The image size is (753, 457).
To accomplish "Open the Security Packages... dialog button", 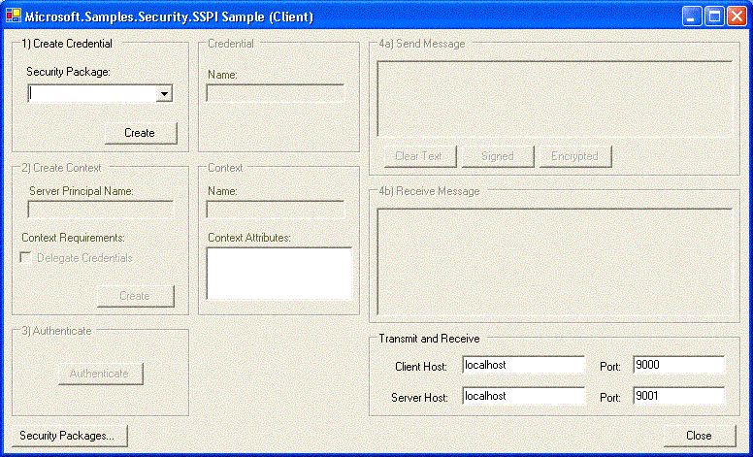I will [69, 436].
